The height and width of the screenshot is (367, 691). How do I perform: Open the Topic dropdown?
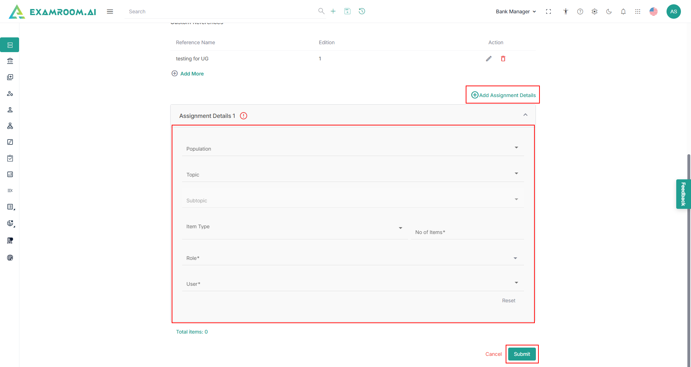(x=353, y=174)
